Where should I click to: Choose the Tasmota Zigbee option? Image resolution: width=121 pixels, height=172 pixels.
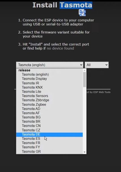(x=49, y=104)
